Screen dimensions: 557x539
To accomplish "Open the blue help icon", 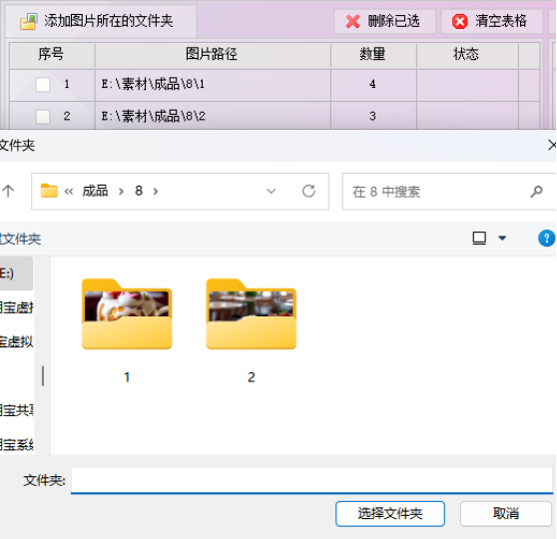I will (546, 238).
